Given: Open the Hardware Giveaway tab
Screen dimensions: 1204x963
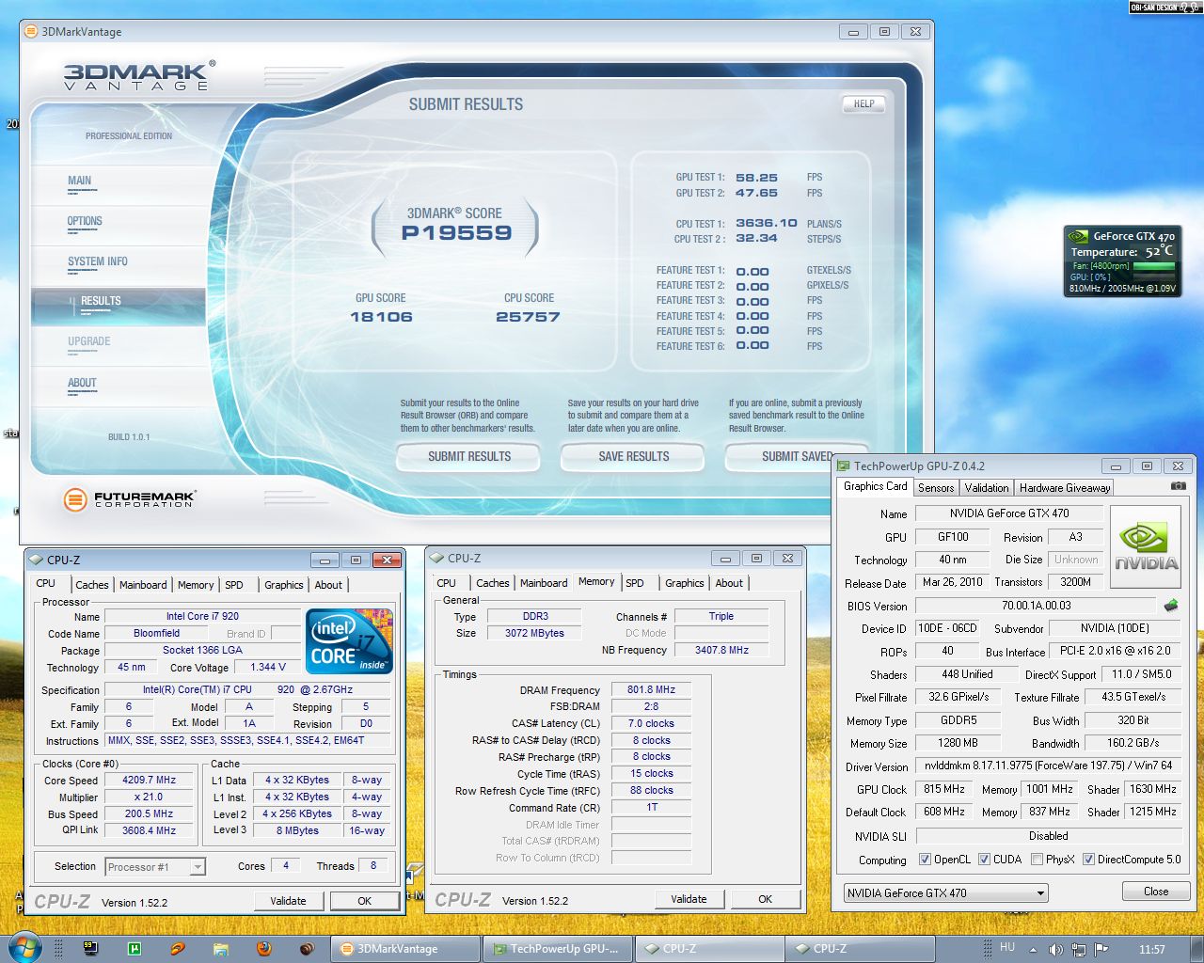Looking at the screenshot, I should [1065, 487].
